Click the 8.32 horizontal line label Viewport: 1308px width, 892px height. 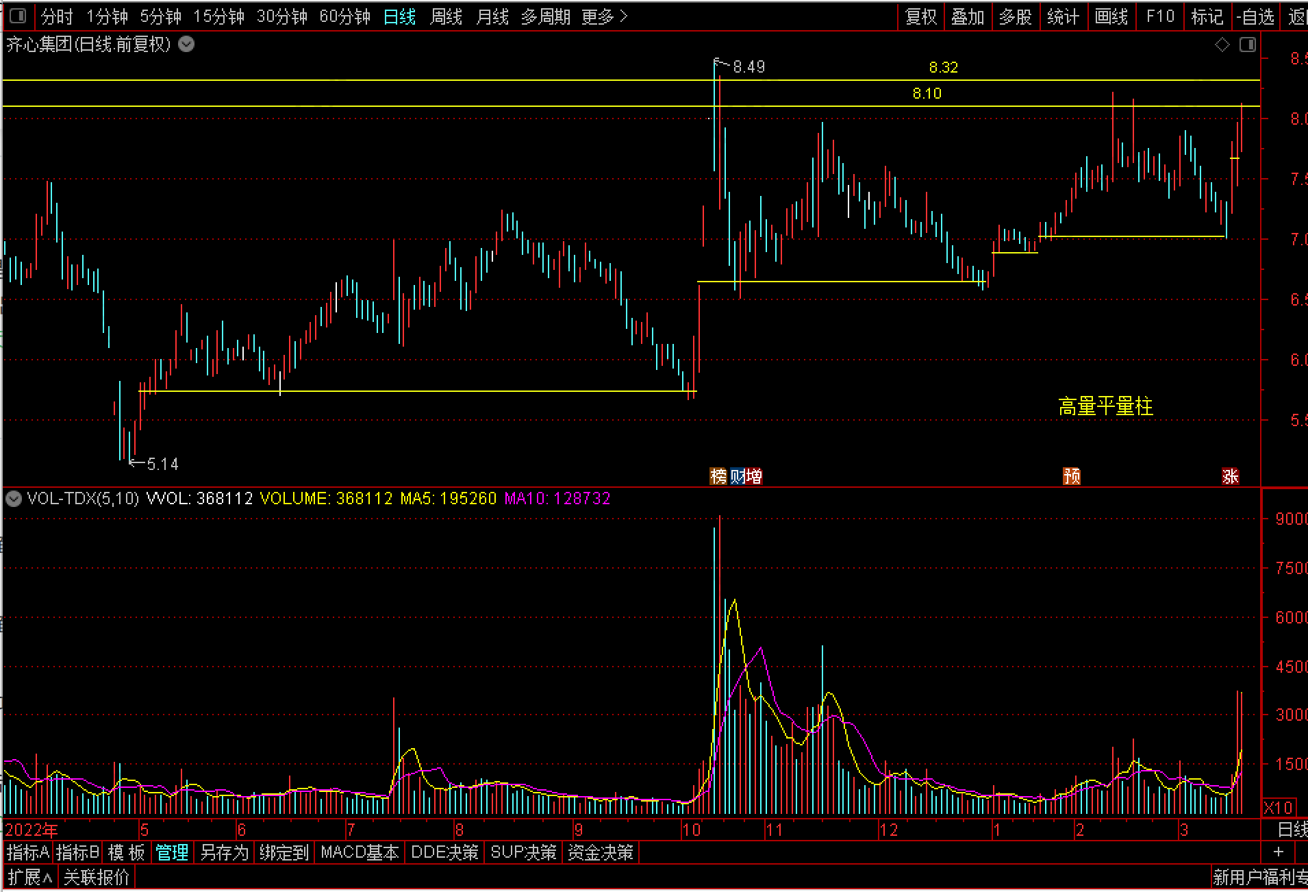(x=943, y=67)
